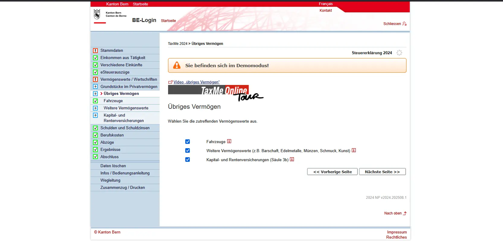Uncheck the Fahrzeuge checkbox
The height and width of the screenshot is (241, 503).
tap(187, 142)
